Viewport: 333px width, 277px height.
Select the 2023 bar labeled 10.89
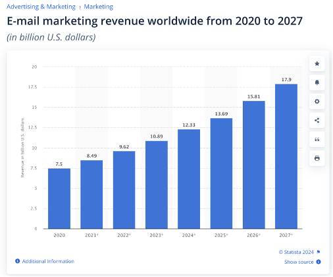(157, 185)
